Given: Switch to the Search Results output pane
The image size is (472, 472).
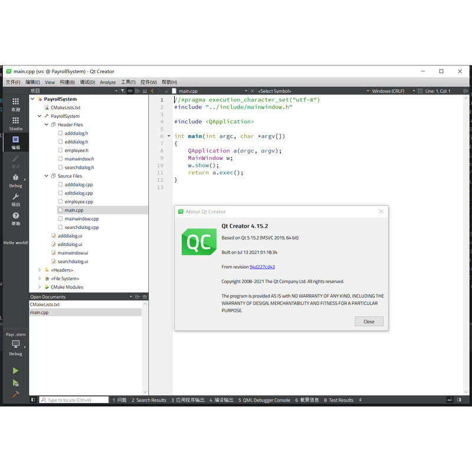Looking at the screenshot, I should pyautogui.click(x=149, y=400).
